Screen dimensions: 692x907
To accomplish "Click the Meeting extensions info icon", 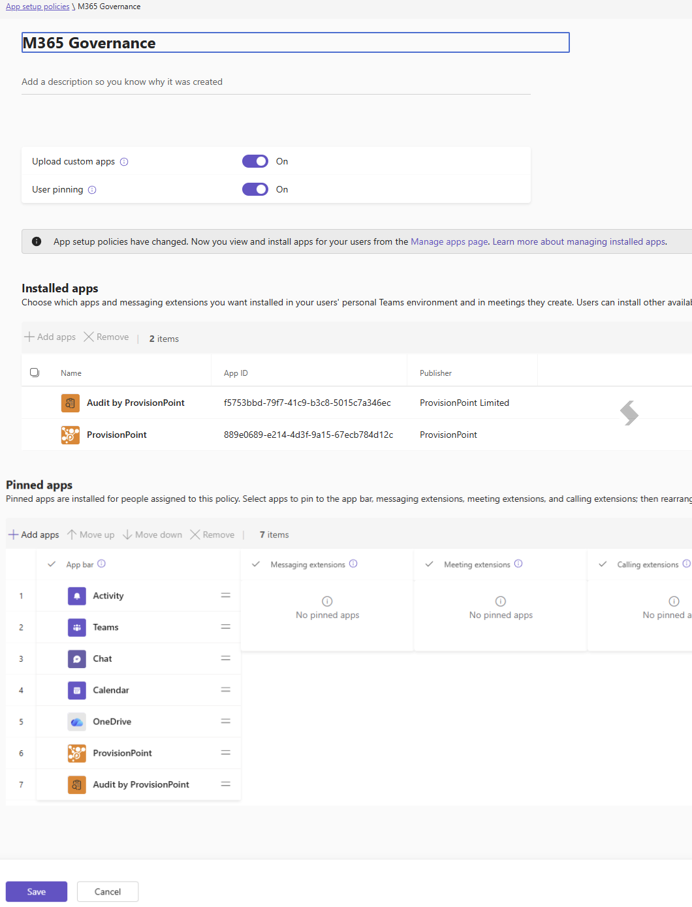I will (x=518, y=564).
